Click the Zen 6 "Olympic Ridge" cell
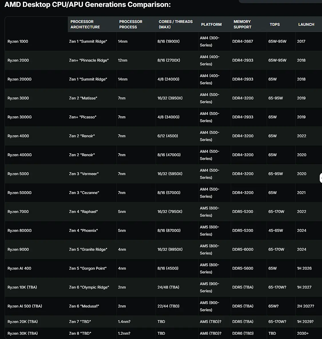The height and width of the screenshot is (339, 322). click(89, 287)
